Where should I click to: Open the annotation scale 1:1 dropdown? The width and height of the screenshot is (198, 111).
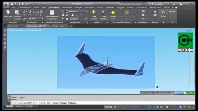click(162, 107)
